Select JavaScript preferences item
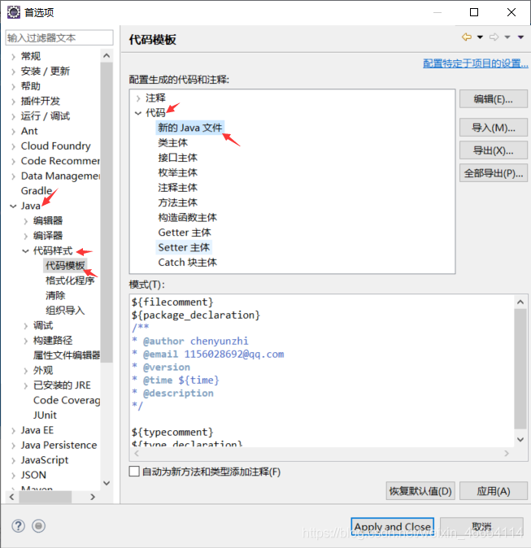 click(x=45, y=460)
